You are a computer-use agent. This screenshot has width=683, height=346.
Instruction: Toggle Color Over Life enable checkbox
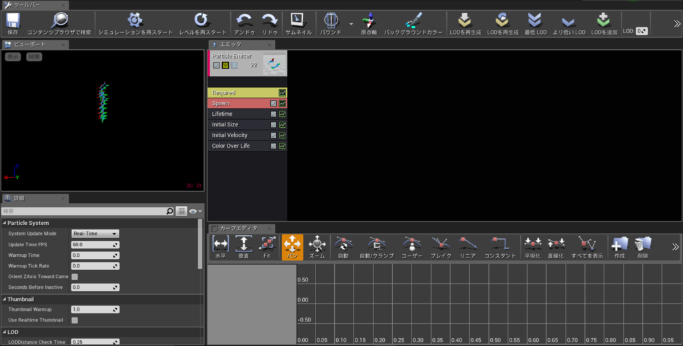click(x=273, y=146)
